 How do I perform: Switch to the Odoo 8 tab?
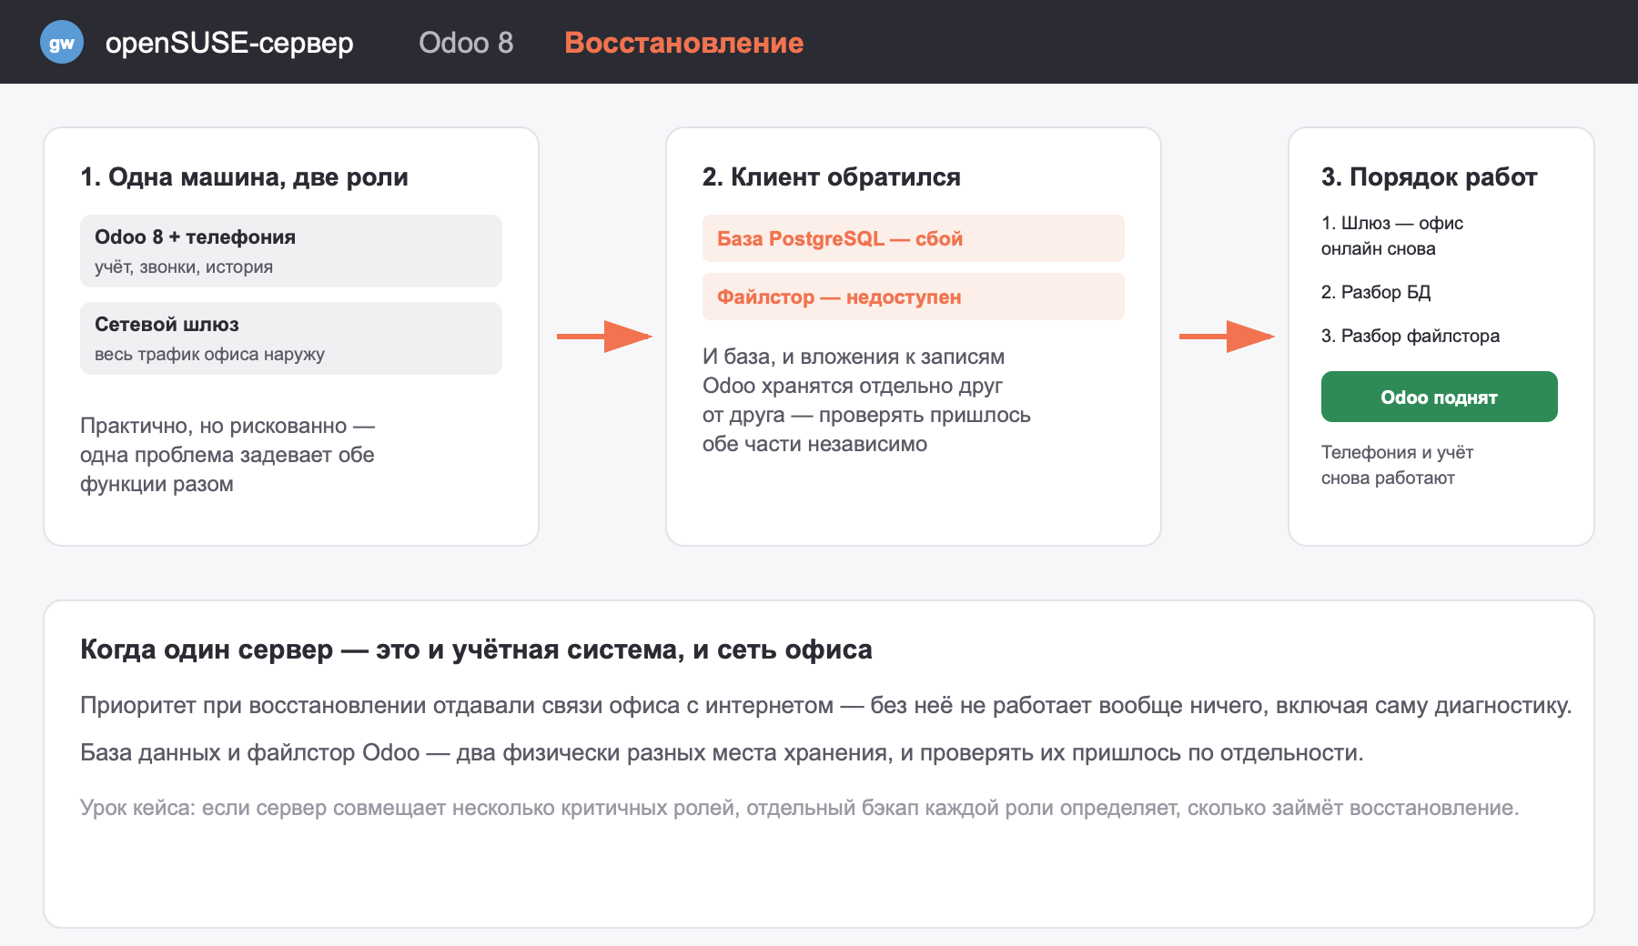(x=466, y=43)
